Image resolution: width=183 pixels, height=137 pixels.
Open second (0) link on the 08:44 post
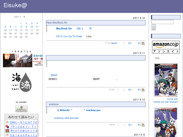coord(139,125)
